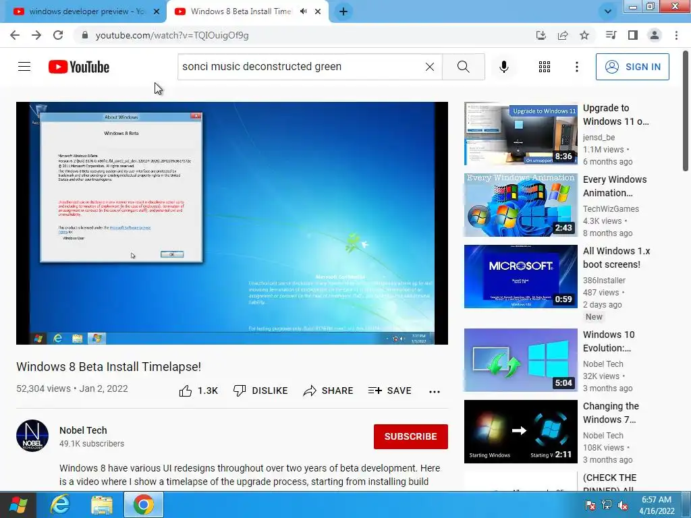Click channel name 'TechWizGames'
This screenshot has height=518, width=691.
[x=611, y=209]
